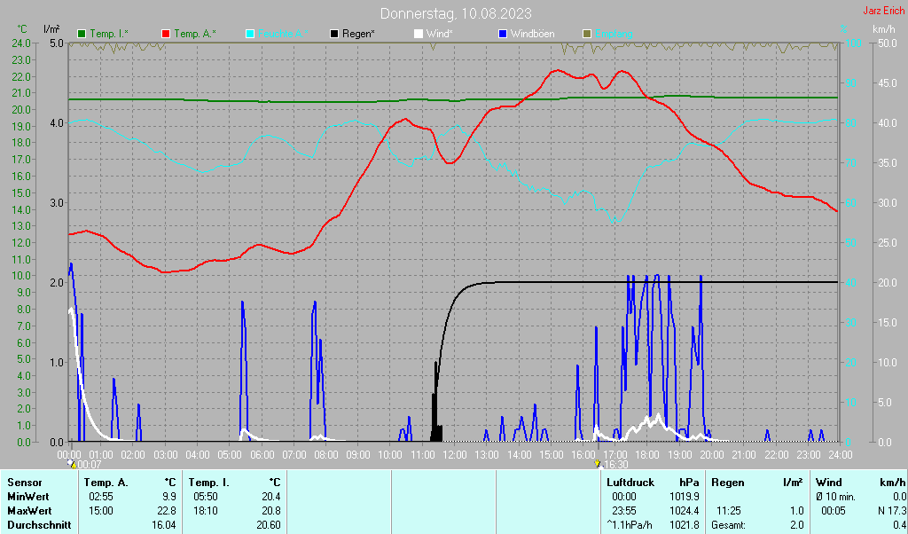Click the time '18:10' in the Temp. I. column
Image resolution: width=908 pixels, height=534 pixels.
click(x=206, y=512)
